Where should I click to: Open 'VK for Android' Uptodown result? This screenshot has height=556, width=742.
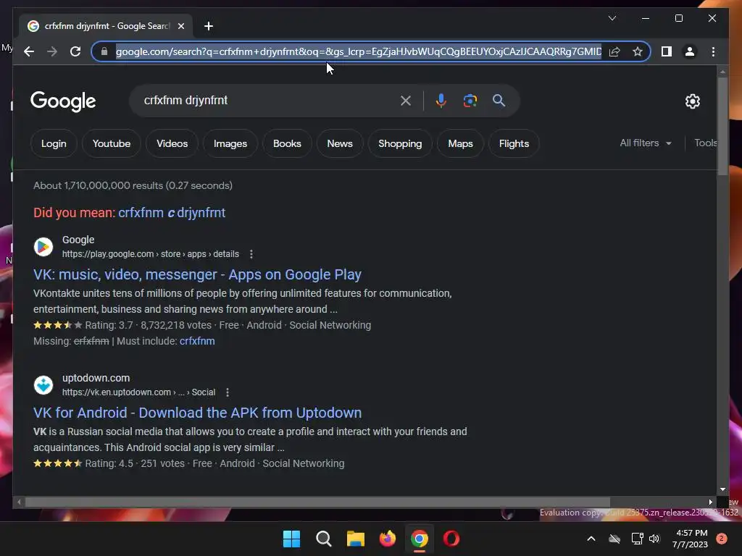pos(197,413)
